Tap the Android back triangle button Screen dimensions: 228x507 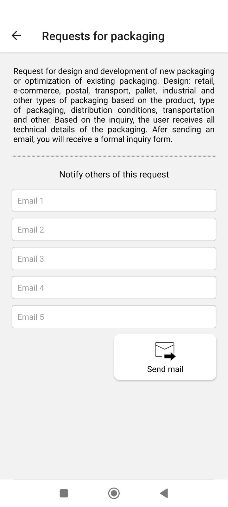[164, 493]
